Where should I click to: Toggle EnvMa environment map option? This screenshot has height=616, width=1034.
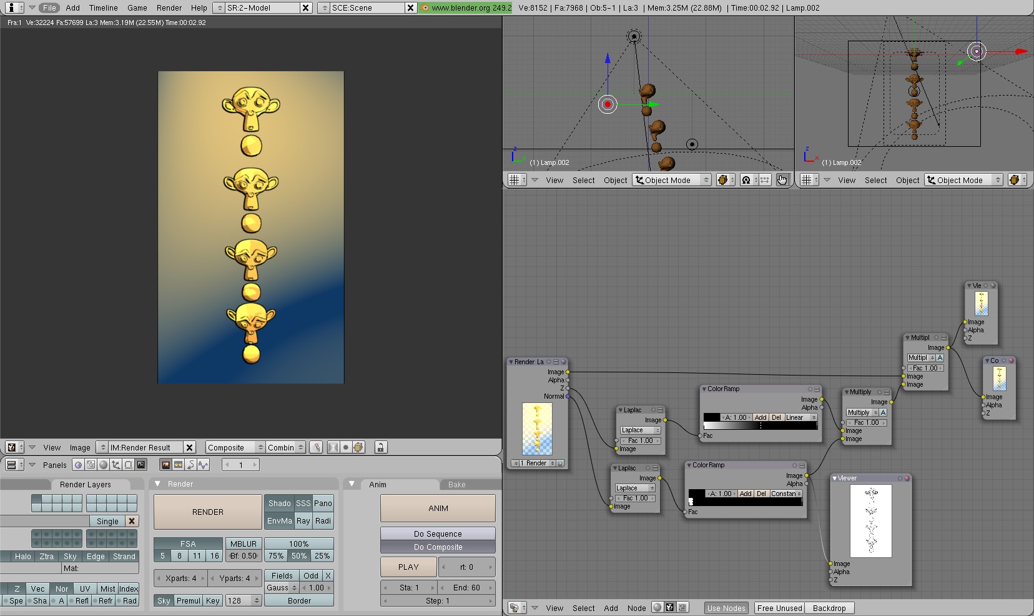(x=279, y=520)
